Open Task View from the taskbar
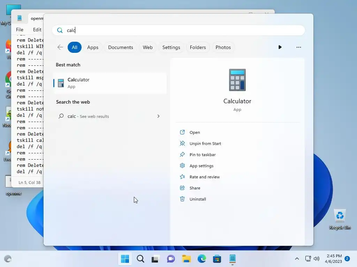The image size is (357, 267). [155, 259]
